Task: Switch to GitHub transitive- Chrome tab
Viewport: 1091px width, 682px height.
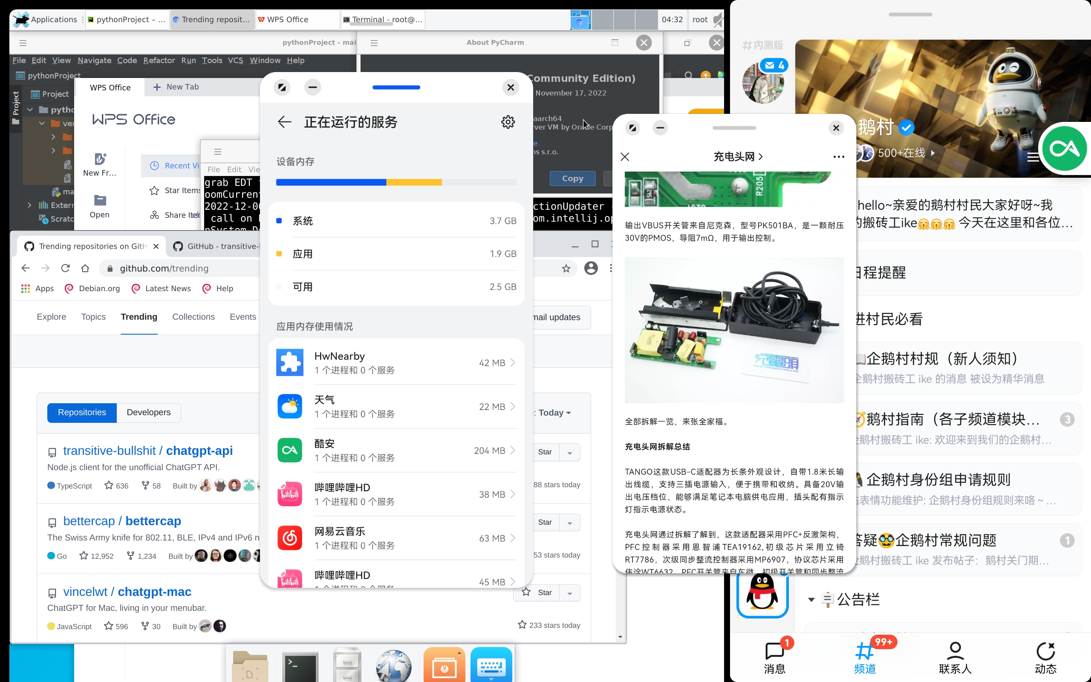Action: click(x=216, y=246)
